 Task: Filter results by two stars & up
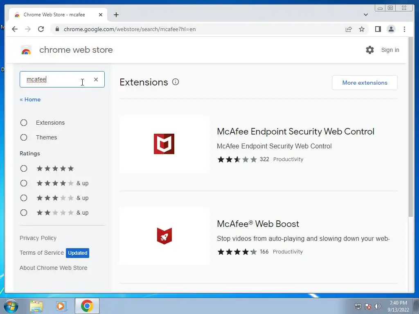pyautogui.click(x=24, y=213)
